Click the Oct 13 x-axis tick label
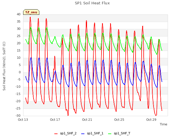Screen dimensions: 185x139 [x=23, y=120]
